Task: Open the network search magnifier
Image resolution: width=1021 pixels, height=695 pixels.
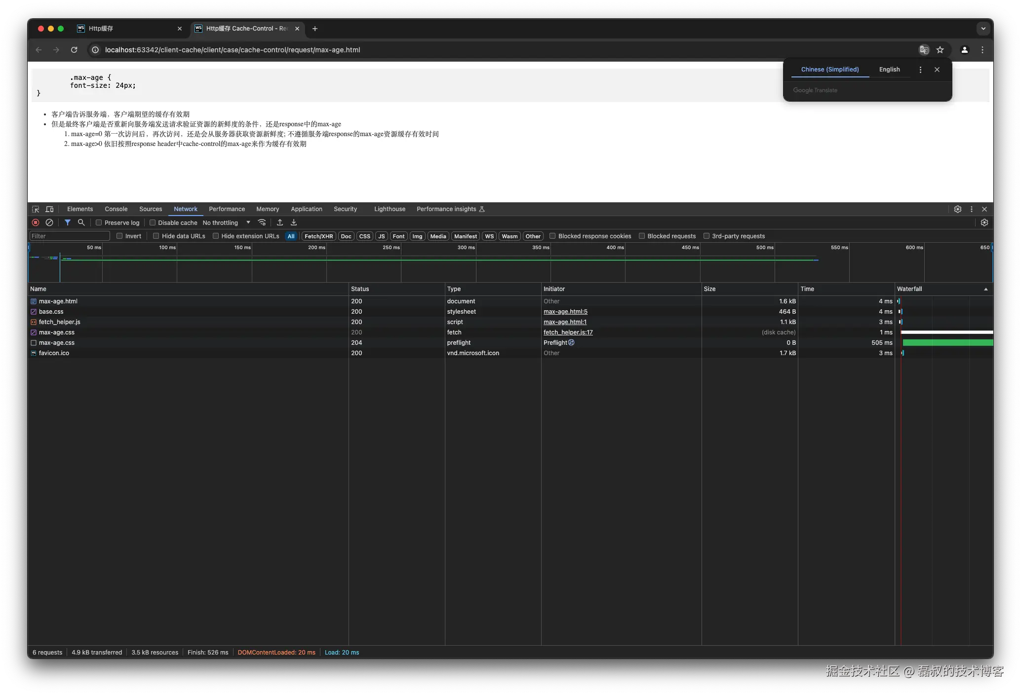Action: 81,222
